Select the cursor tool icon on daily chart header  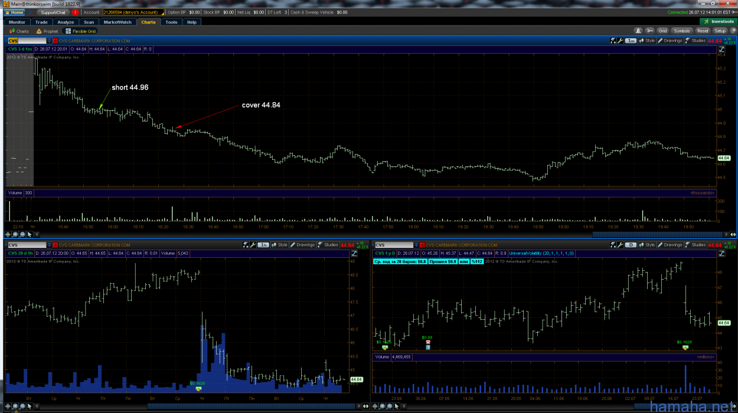[613, 245]
